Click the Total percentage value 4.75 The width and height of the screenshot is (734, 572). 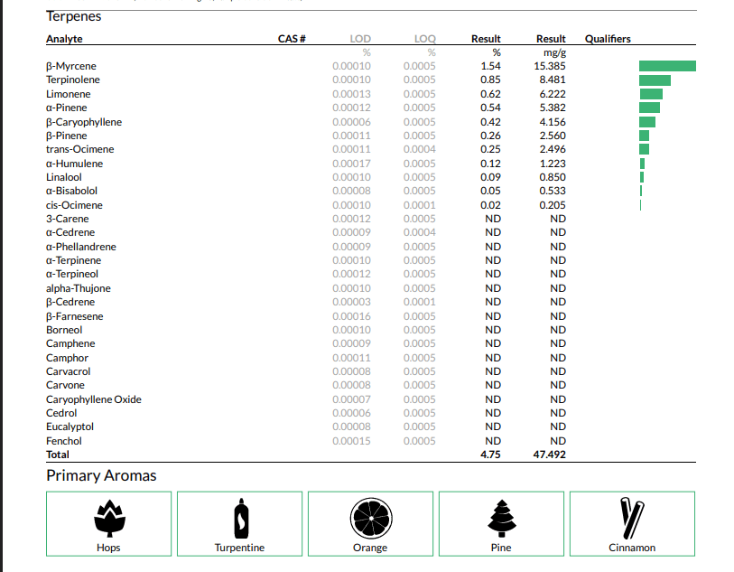pyautogui.click(x=490, y=455)
